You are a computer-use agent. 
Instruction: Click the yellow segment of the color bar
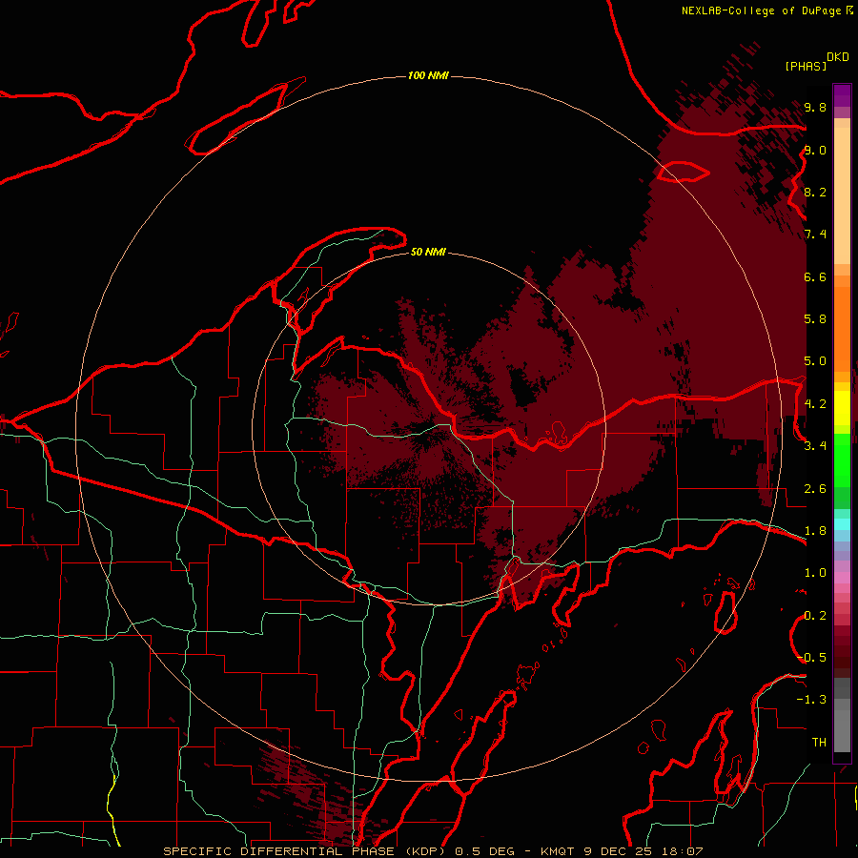[842, 408]
